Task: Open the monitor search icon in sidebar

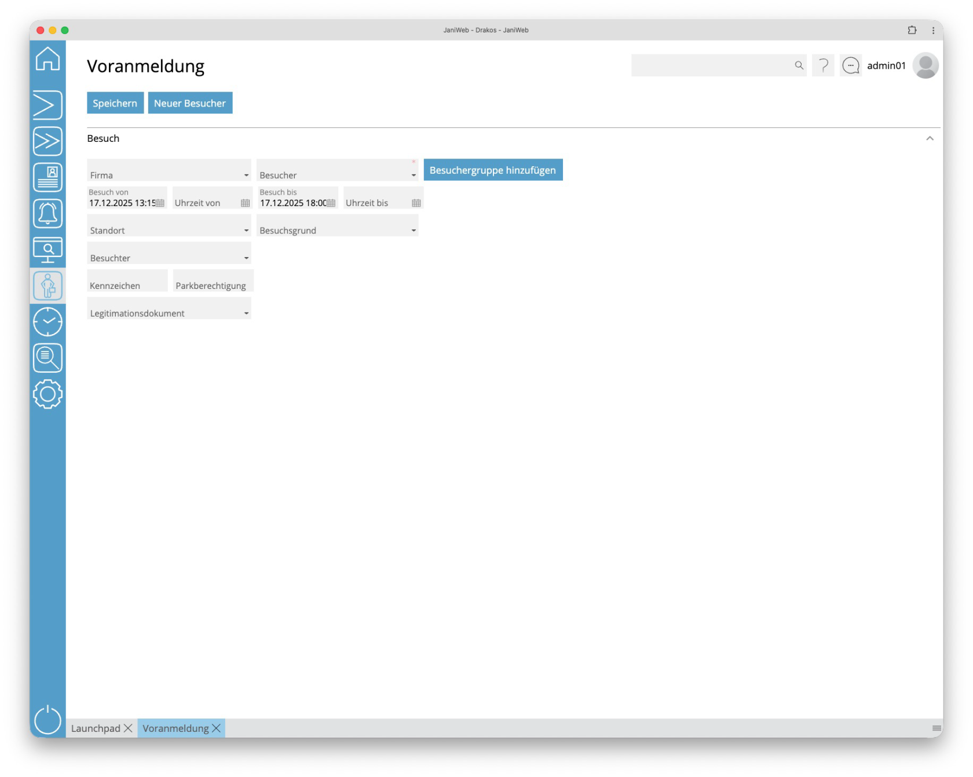Action: click(47, 250)
